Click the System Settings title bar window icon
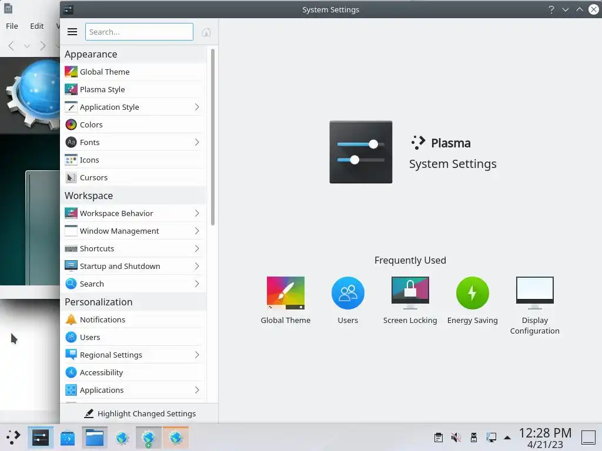The height and width of the screenshot is (451, 602). coord(68,9)
